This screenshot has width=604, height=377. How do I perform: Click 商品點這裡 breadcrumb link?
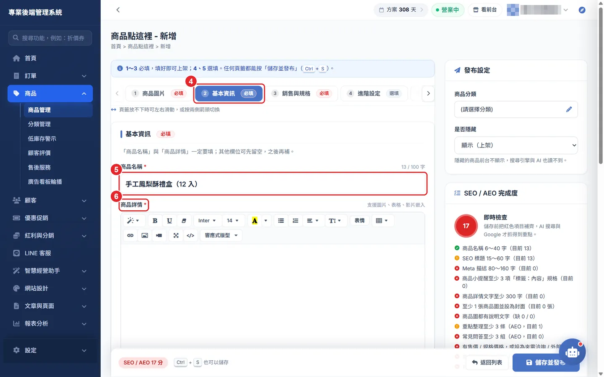coord(141,46)
